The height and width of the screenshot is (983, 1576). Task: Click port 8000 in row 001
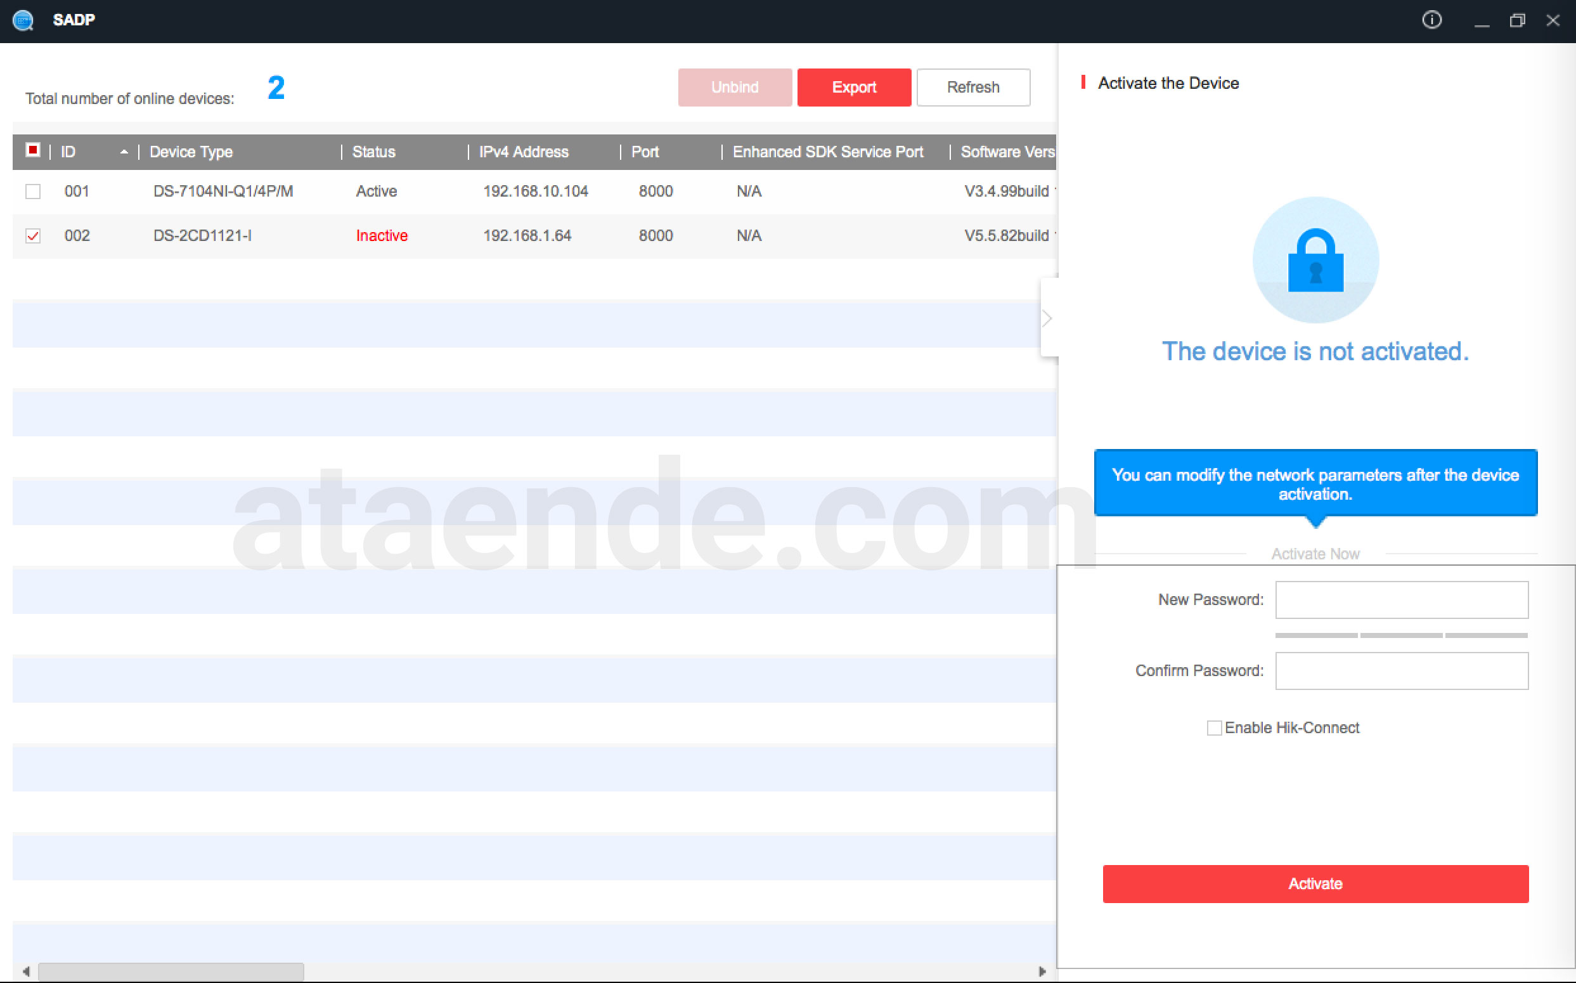tap(656, 191)
